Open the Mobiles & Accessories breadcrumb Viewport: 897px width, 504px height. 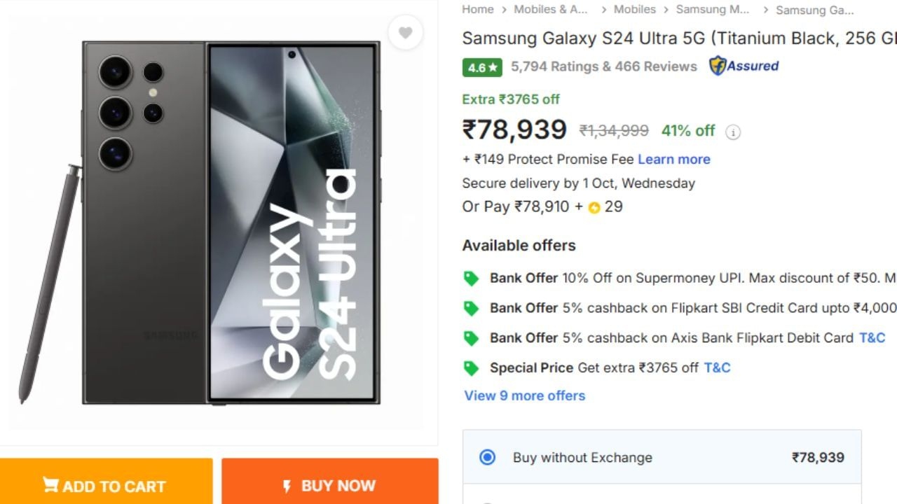(551, 10)
